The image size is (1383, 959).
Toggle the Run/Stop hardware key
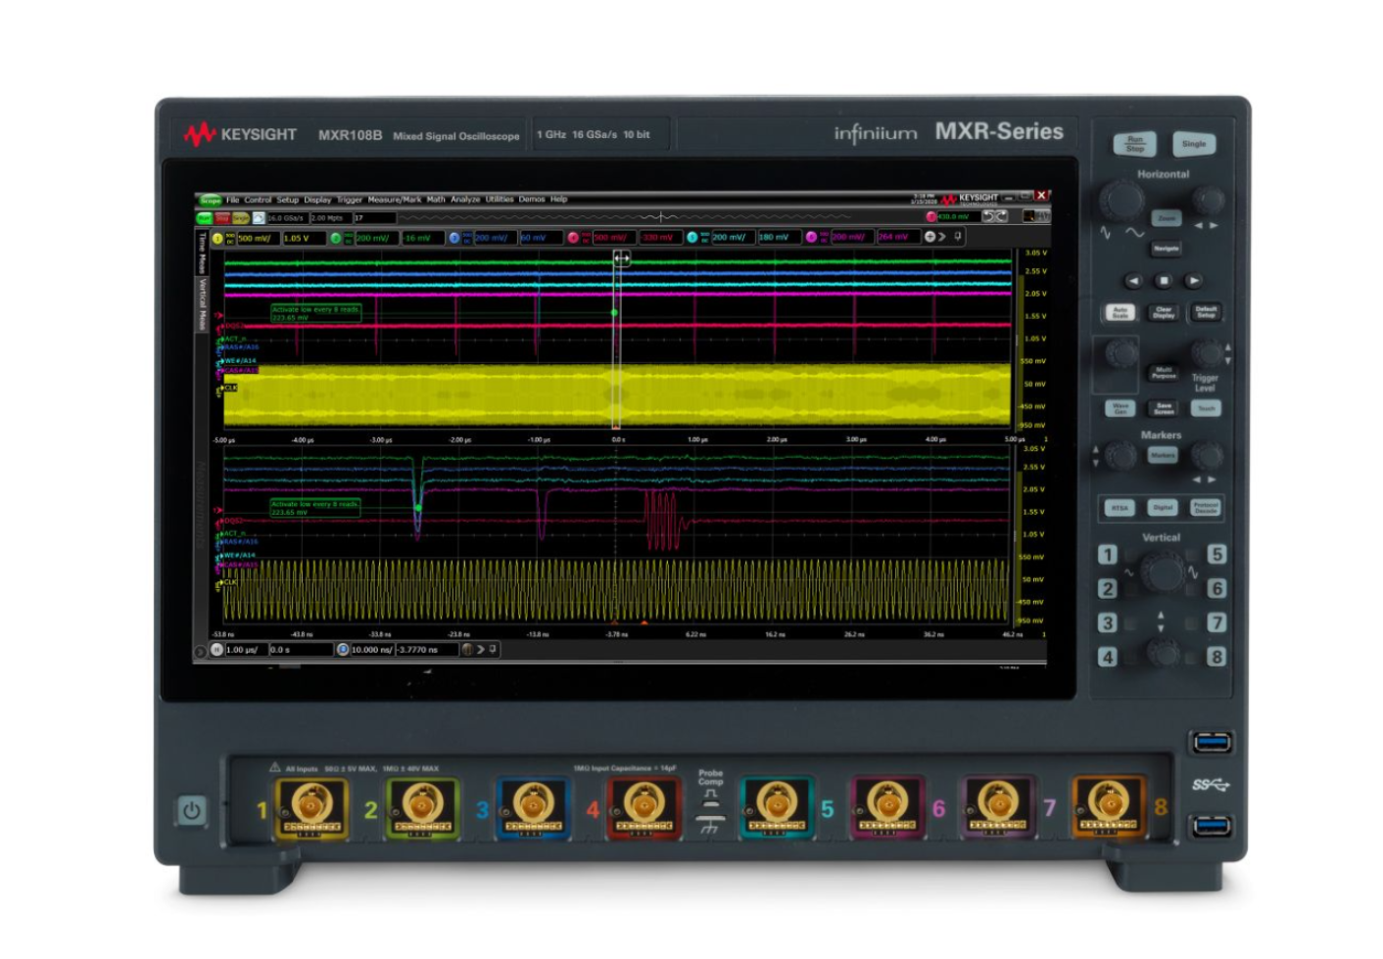[x=1134, y=144]
